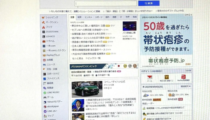Open the LOHACO sidebar icon
Image resolution: width=210 pixels, height=120 pixels.
(44, 37)
